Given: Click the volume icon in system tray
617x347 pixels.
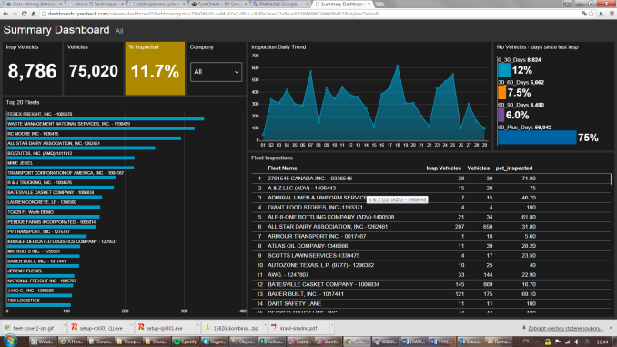Looking at the screenshot, I should tap(577, 342).
